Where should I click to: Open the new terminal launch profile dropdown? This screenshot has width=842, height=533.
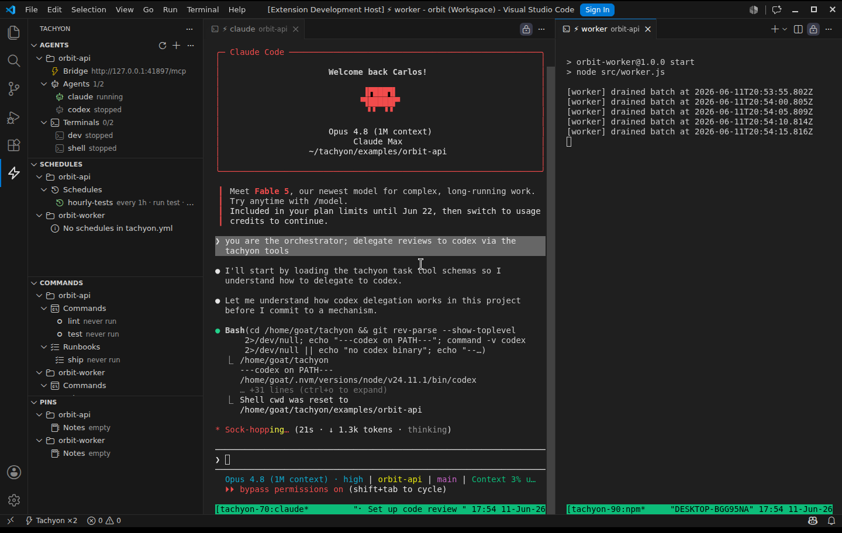coord(785,29)
